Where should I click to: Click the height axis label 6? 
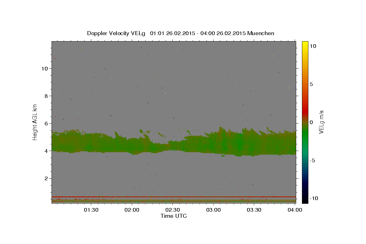pos(46,123)
